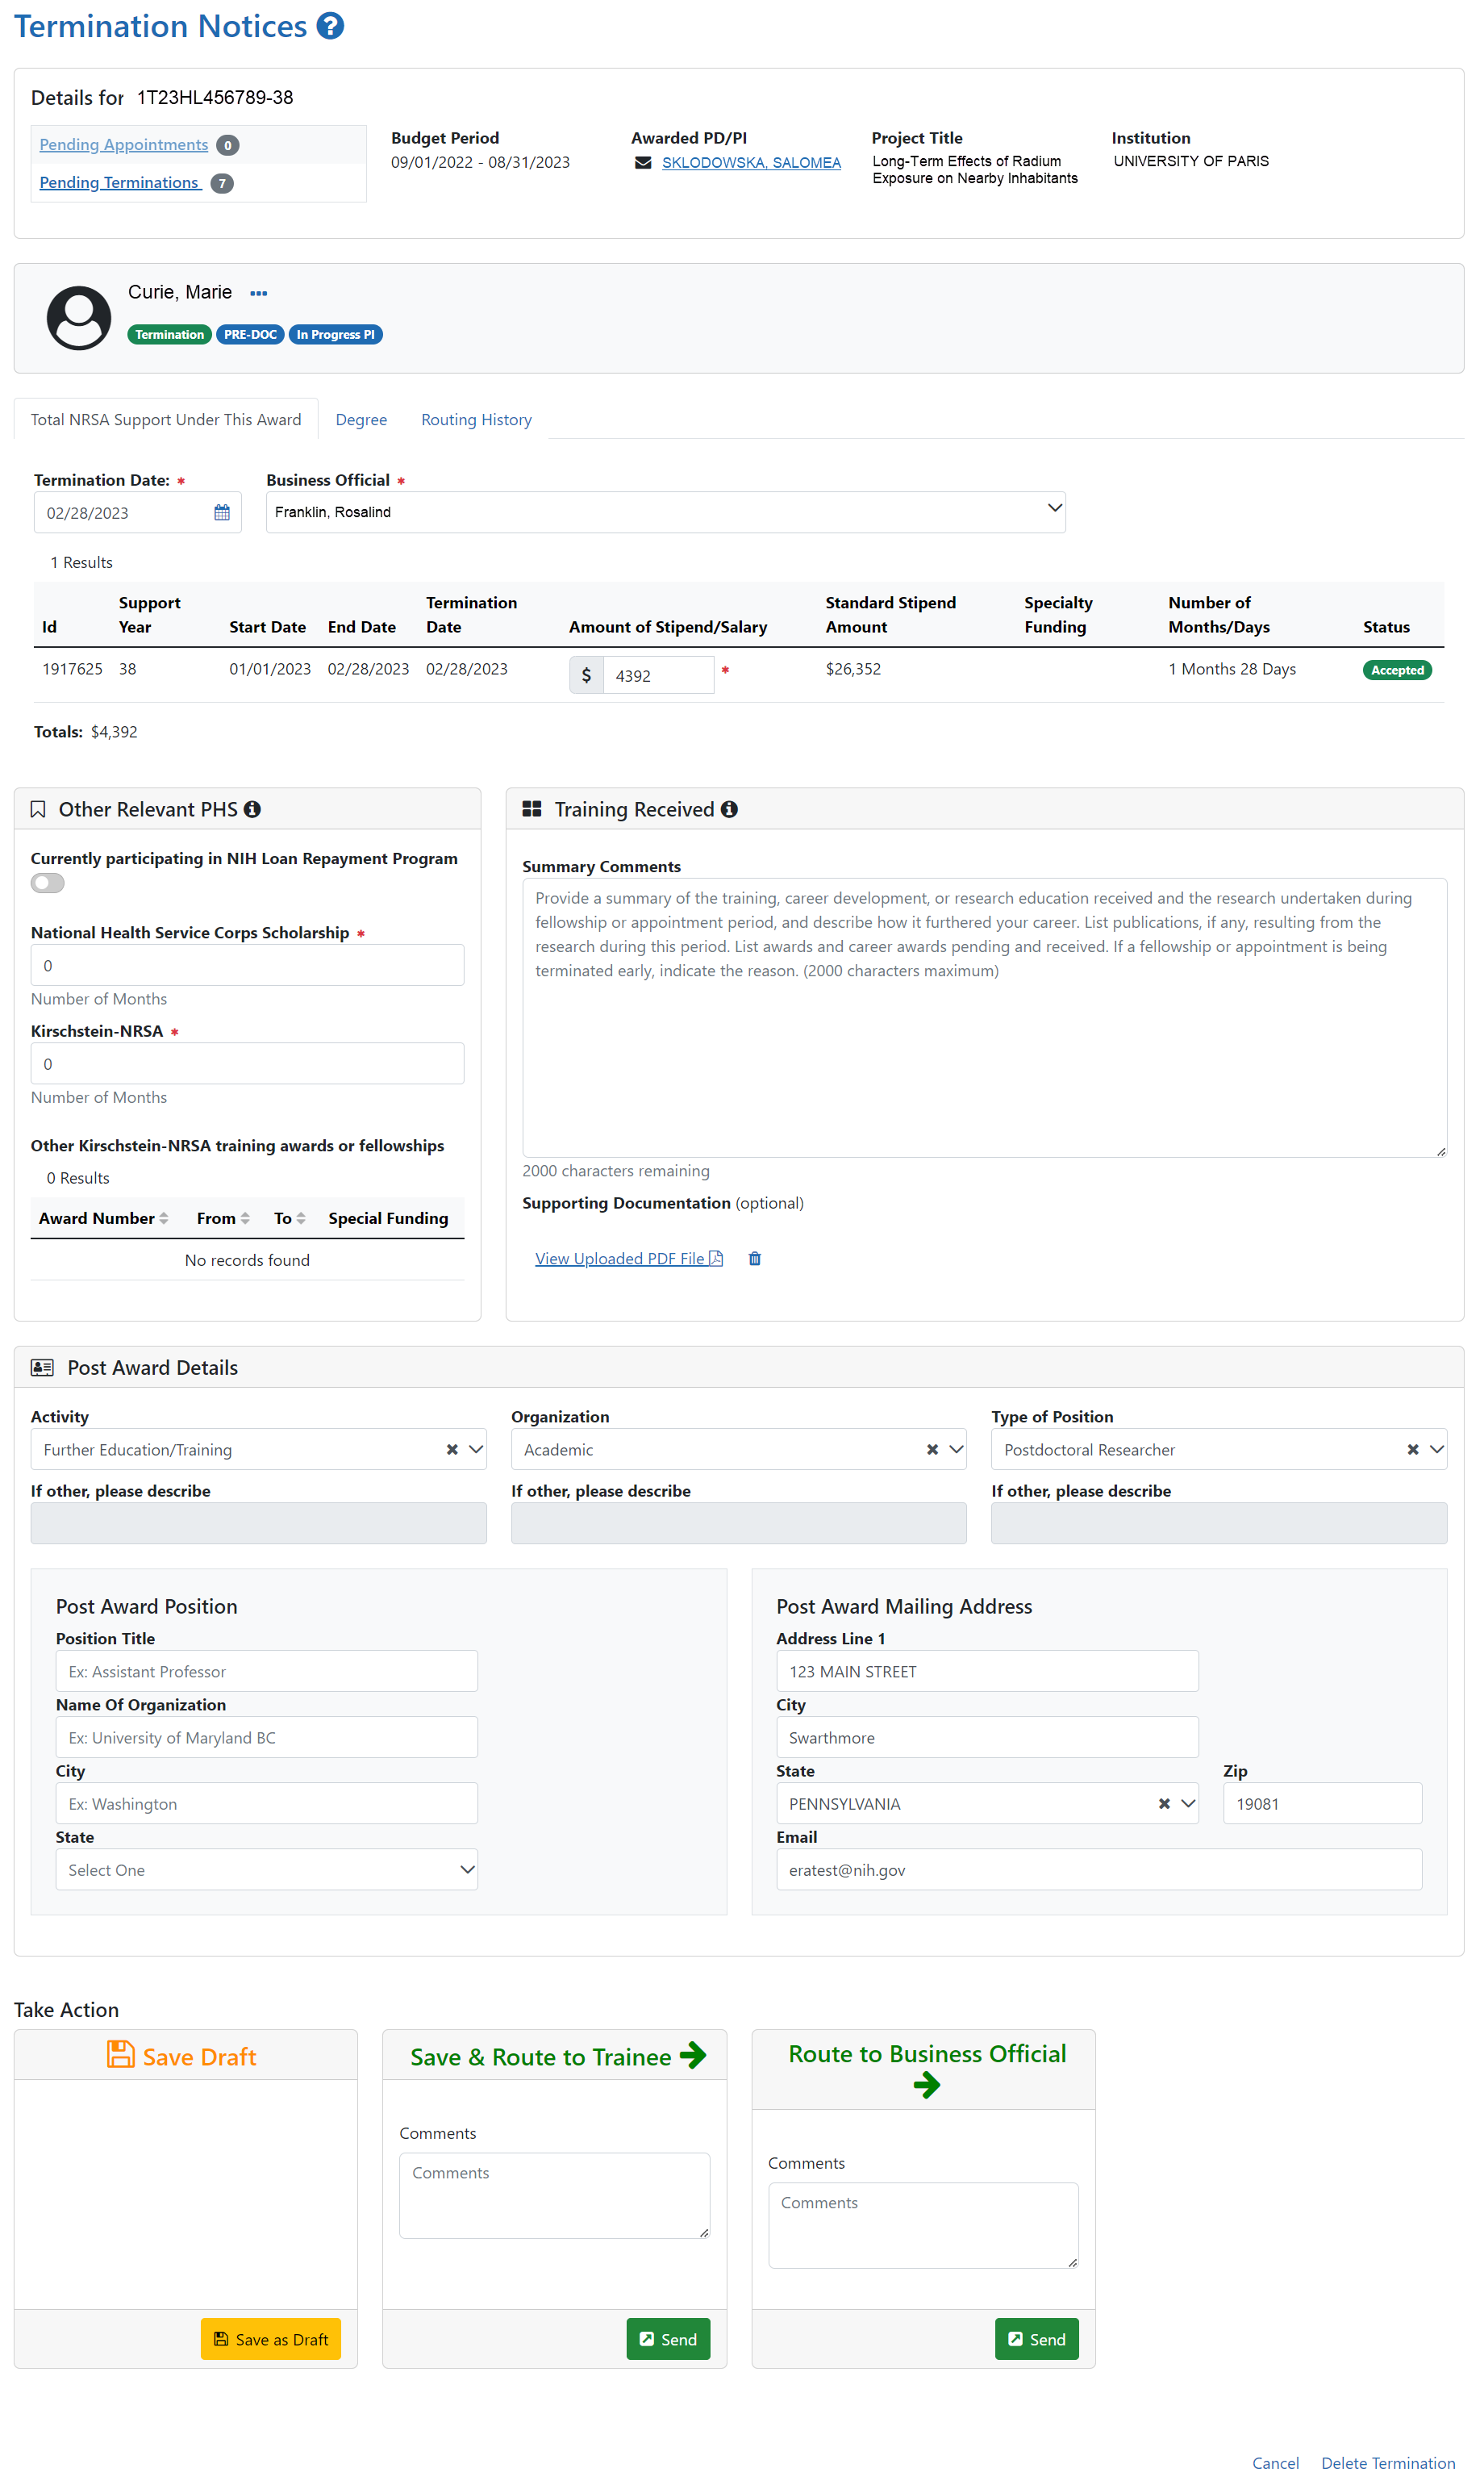
Task: Open the Termination Notices help icon
Action: (x=330, y=26)
